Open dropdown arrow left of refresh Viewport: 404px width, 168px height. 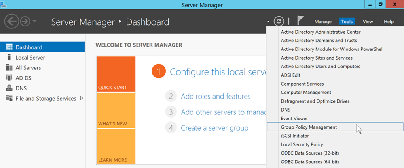click(269, 22)
